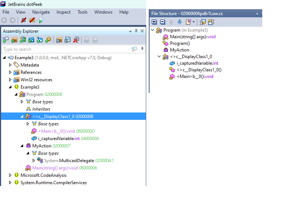Open the Navigate menu

click(41, 12)
